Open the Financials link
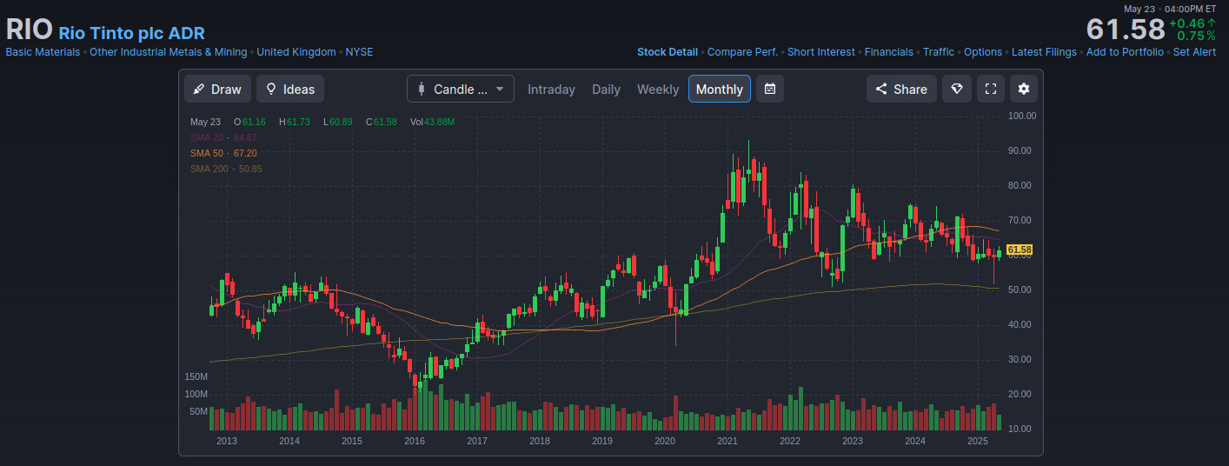The height and width of the screenshot is (466, 1229). [x=888, y=52]
